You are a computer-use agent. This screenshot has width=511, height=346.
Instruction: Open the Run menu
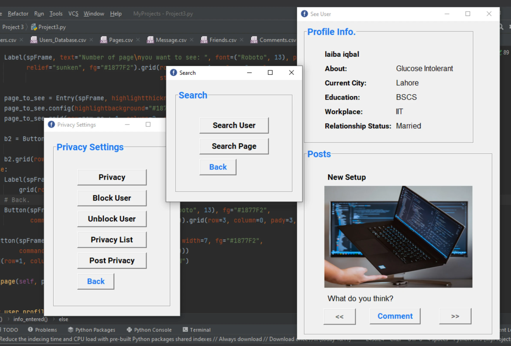pos(39,13)
